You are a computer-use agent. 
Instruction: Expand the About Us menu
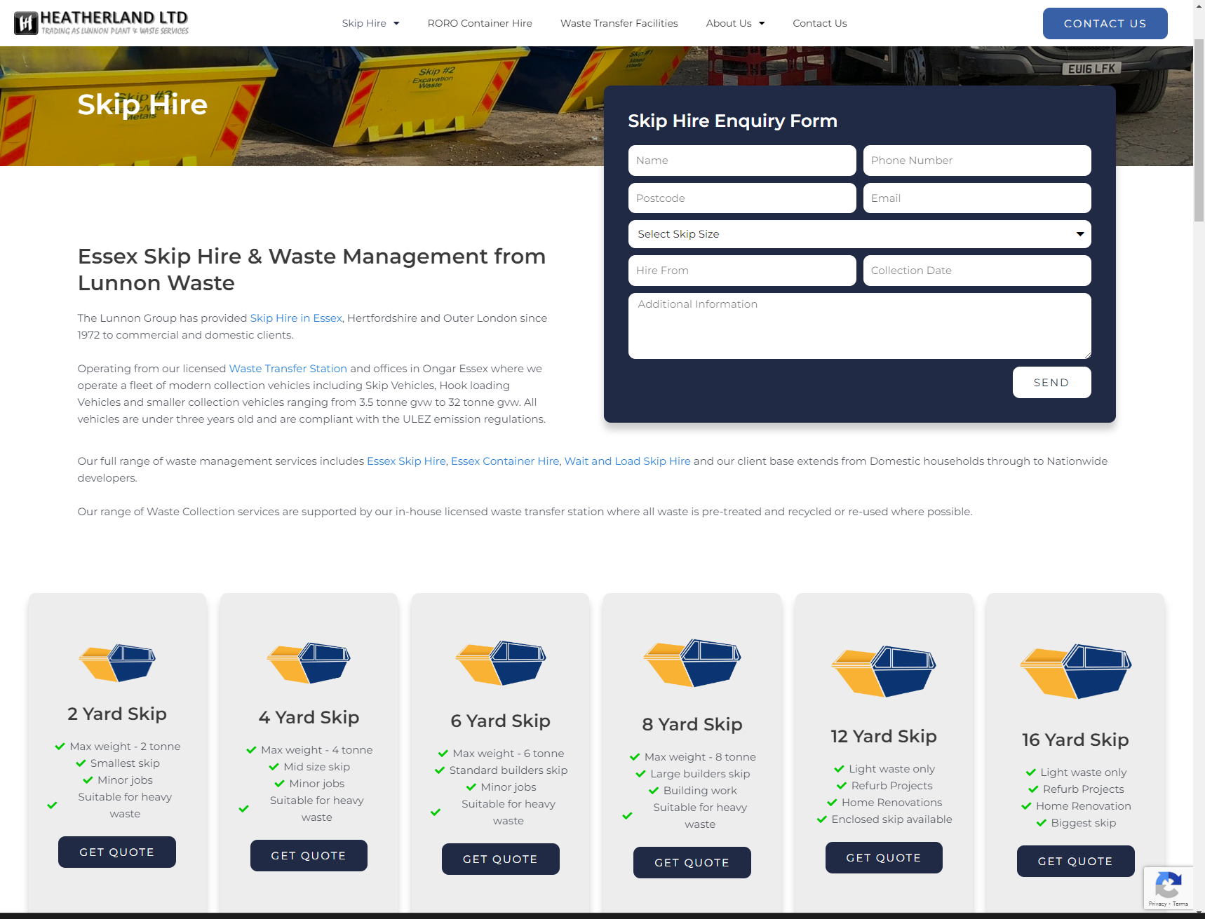735,23
